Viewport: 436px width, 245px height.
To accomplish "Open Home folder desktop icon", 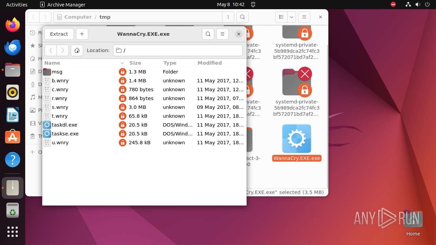I will click(413, 223).
